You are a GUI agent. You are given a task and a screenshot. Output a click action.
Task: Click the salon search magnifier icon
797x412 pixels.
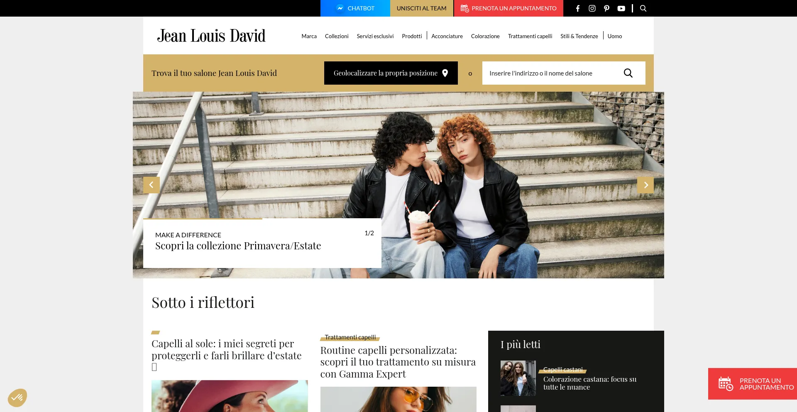(x=628, y=73)
